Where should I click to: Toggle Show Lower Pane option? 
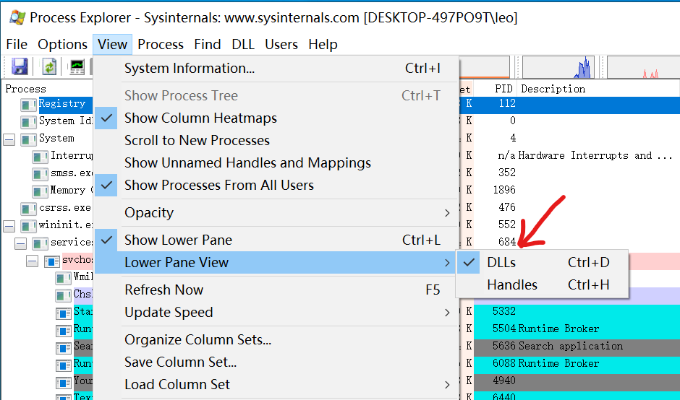pos(276,240)
